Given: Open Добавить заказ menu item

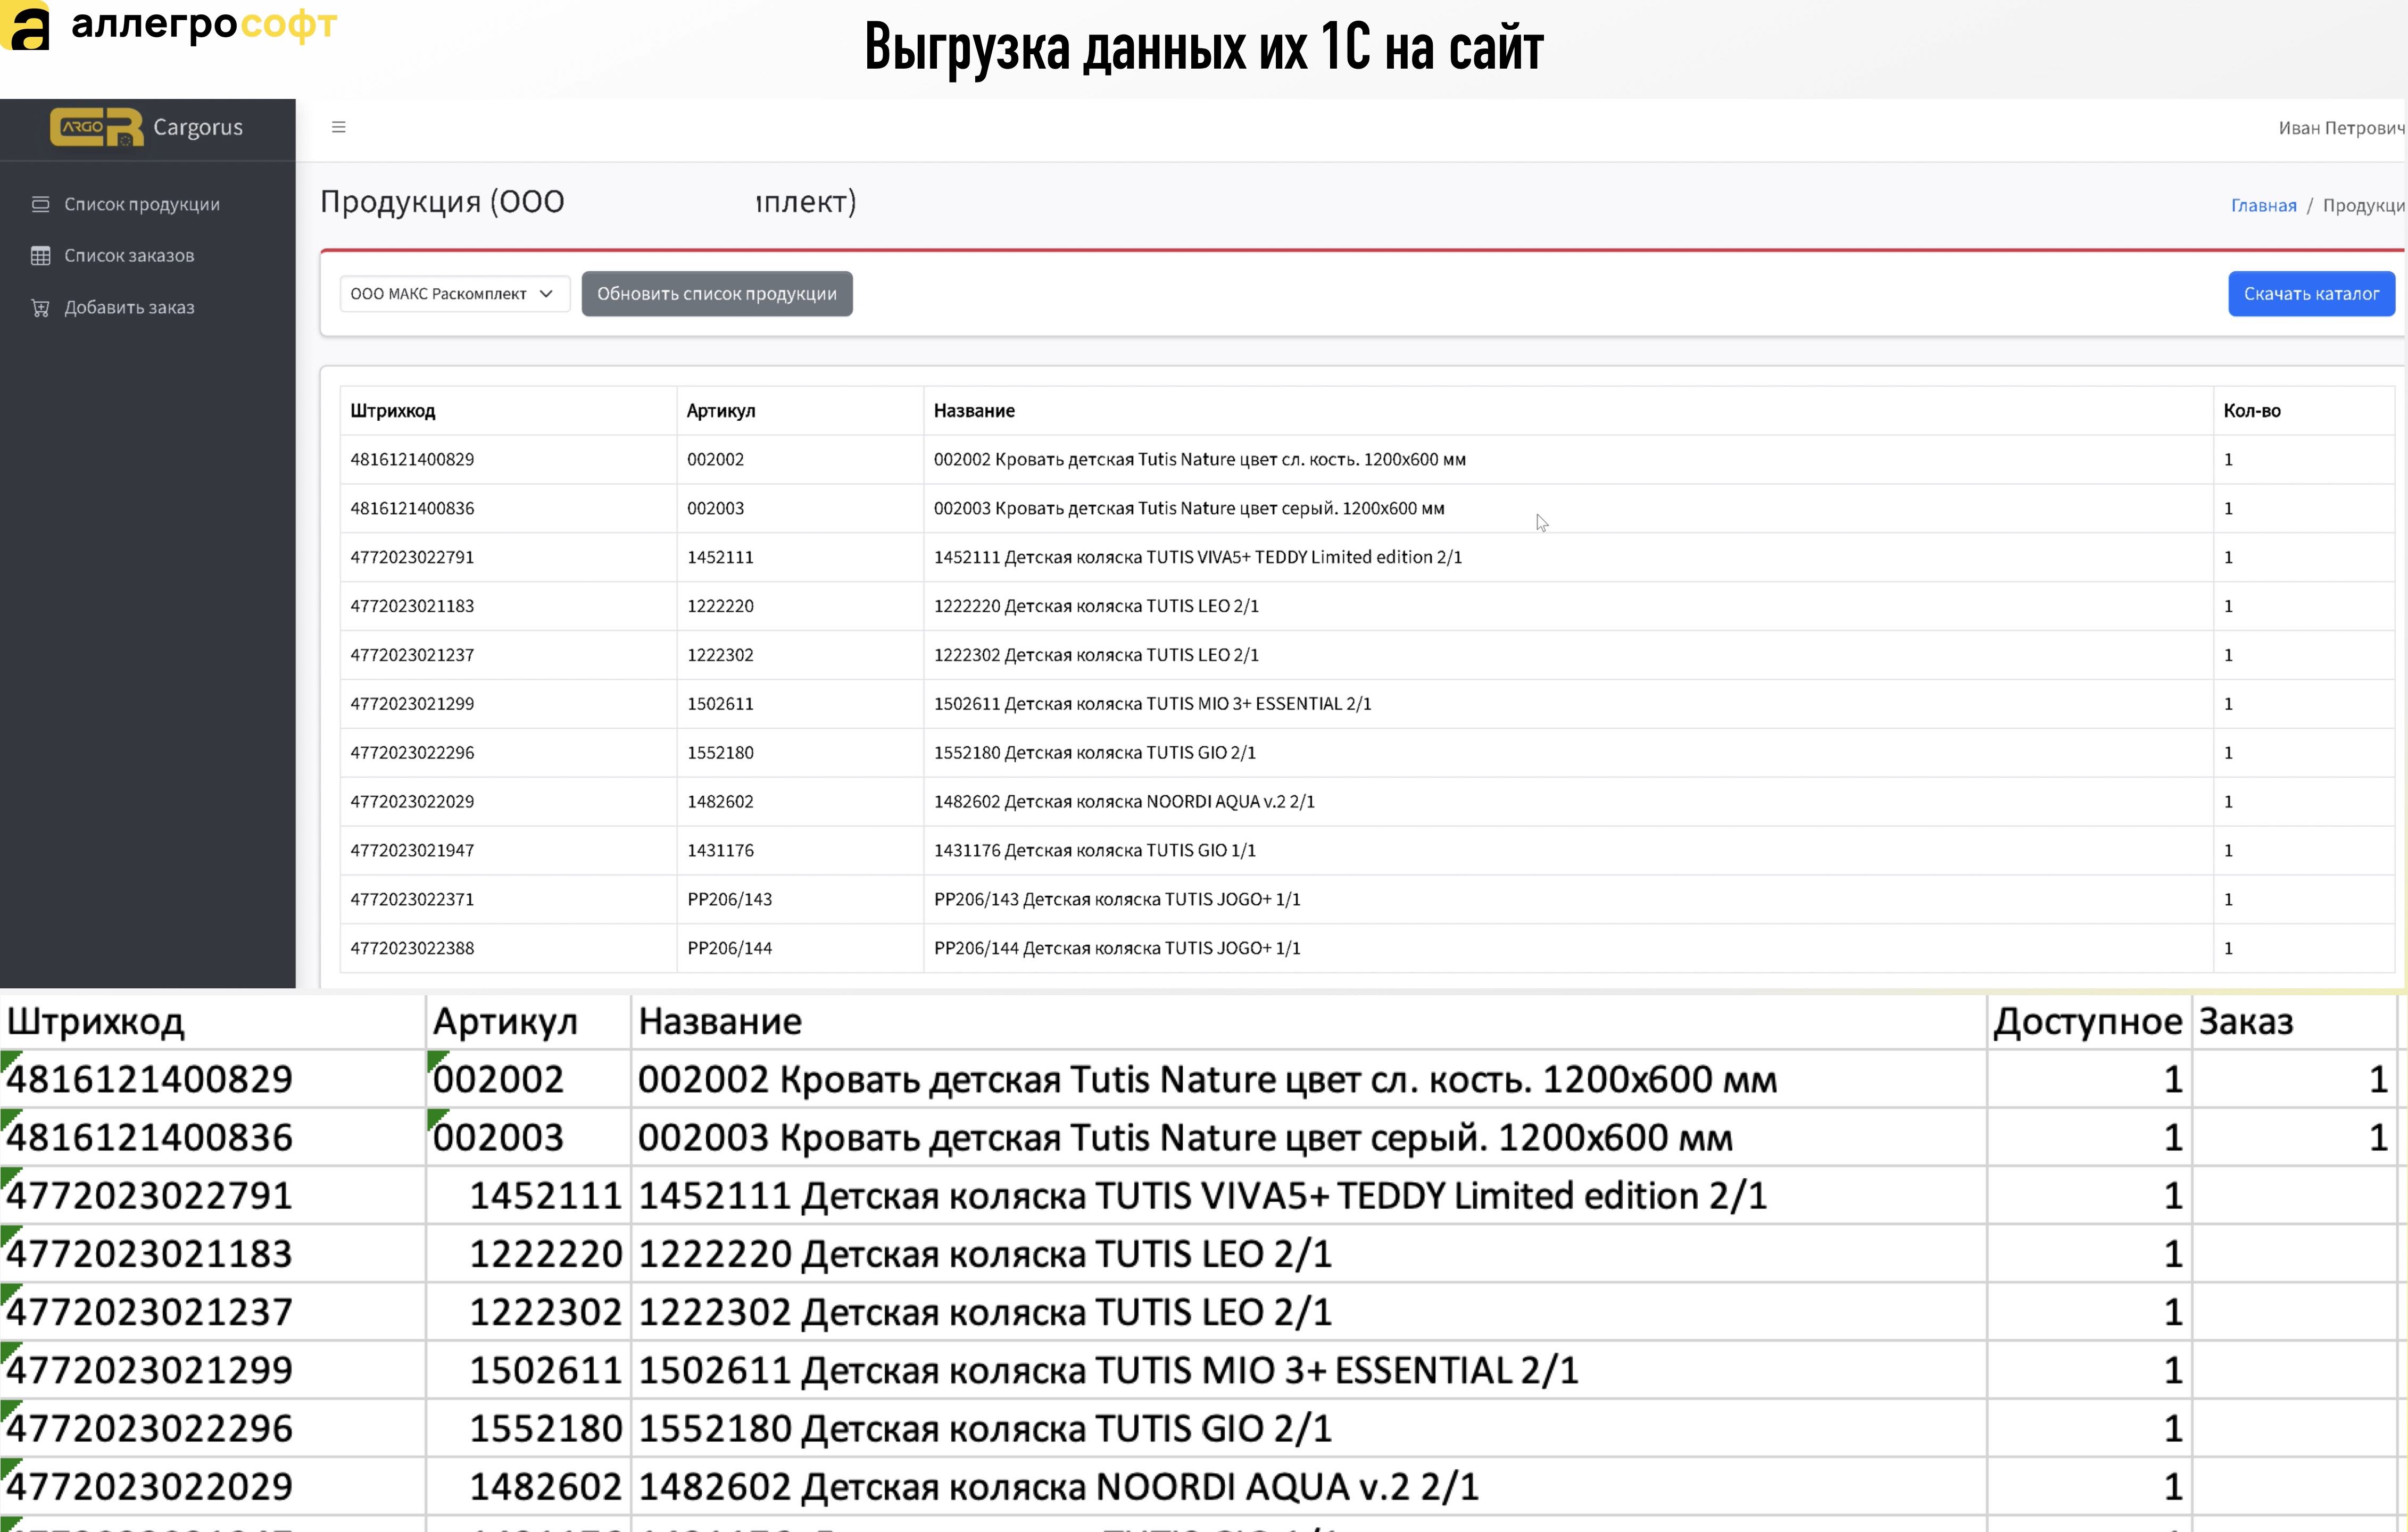Looking at the screenshot, I should 129,308.
